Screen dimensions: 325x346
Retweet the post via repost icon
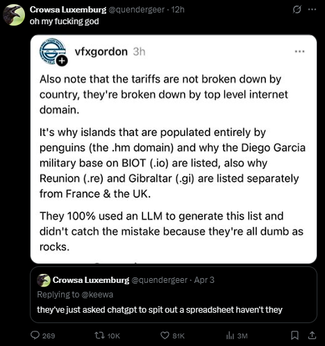(99, 336)
